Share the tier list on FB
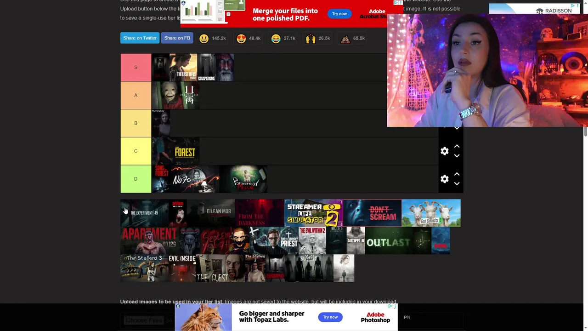 tap(177, 38)
